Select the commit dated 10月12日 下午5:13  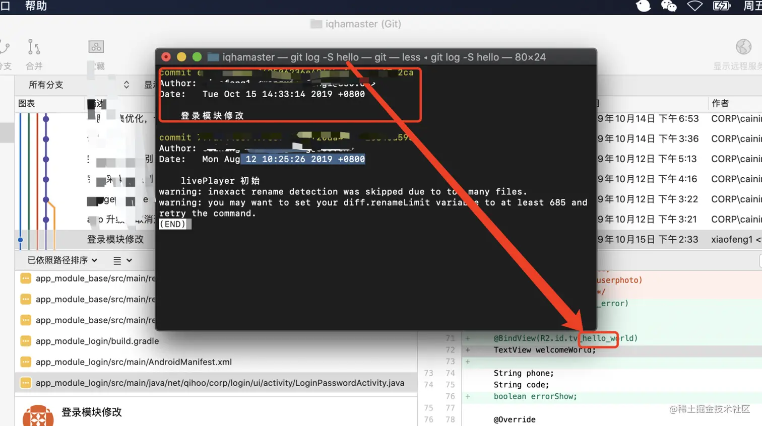pyautogui.click(x=648, y=159)
